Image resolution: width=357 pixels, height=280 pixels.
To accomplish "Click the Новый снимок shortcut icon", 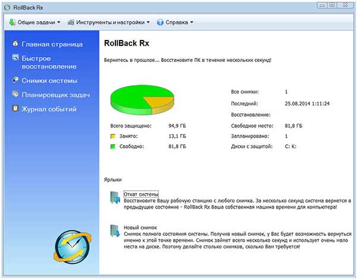I will (115, 231).
